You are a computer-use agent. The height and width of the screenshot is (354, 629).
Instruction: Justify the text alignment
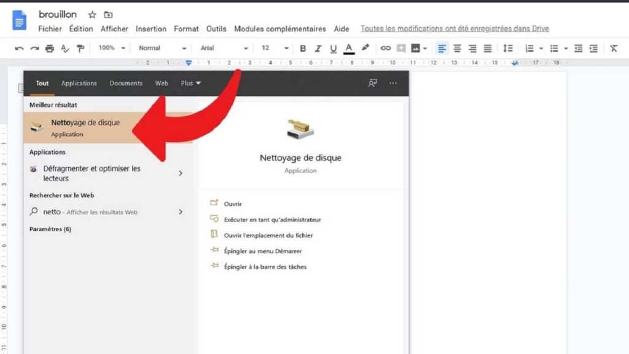(488, 49)
